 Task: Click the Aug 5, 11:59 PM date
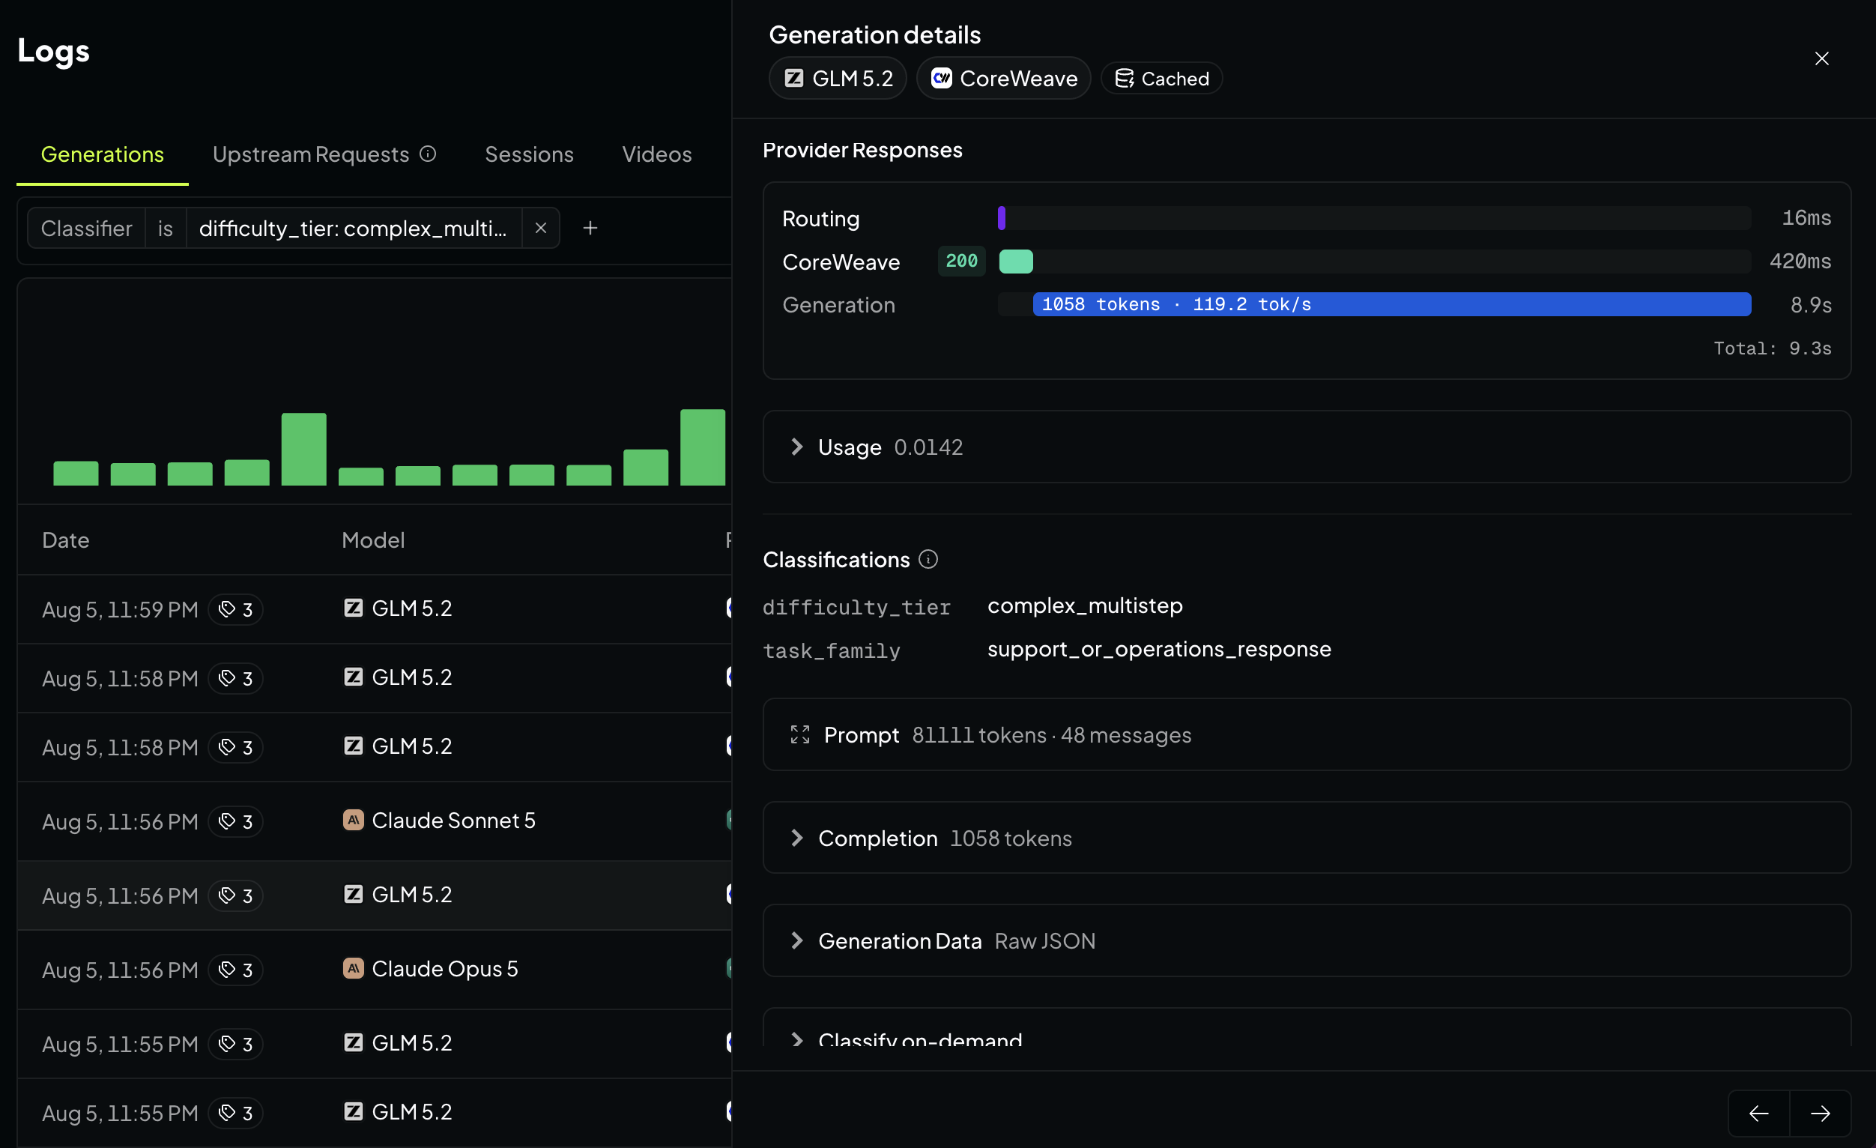click(x=120, y=609)
